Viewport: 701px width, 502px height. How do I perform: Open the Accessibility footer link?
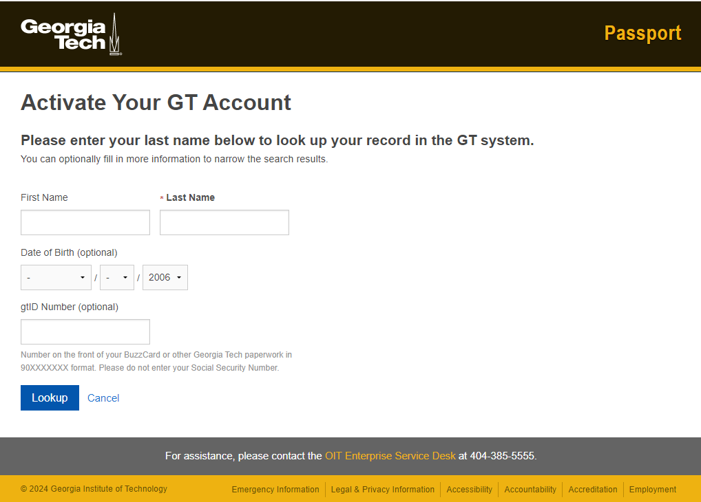tap(470, 490)
